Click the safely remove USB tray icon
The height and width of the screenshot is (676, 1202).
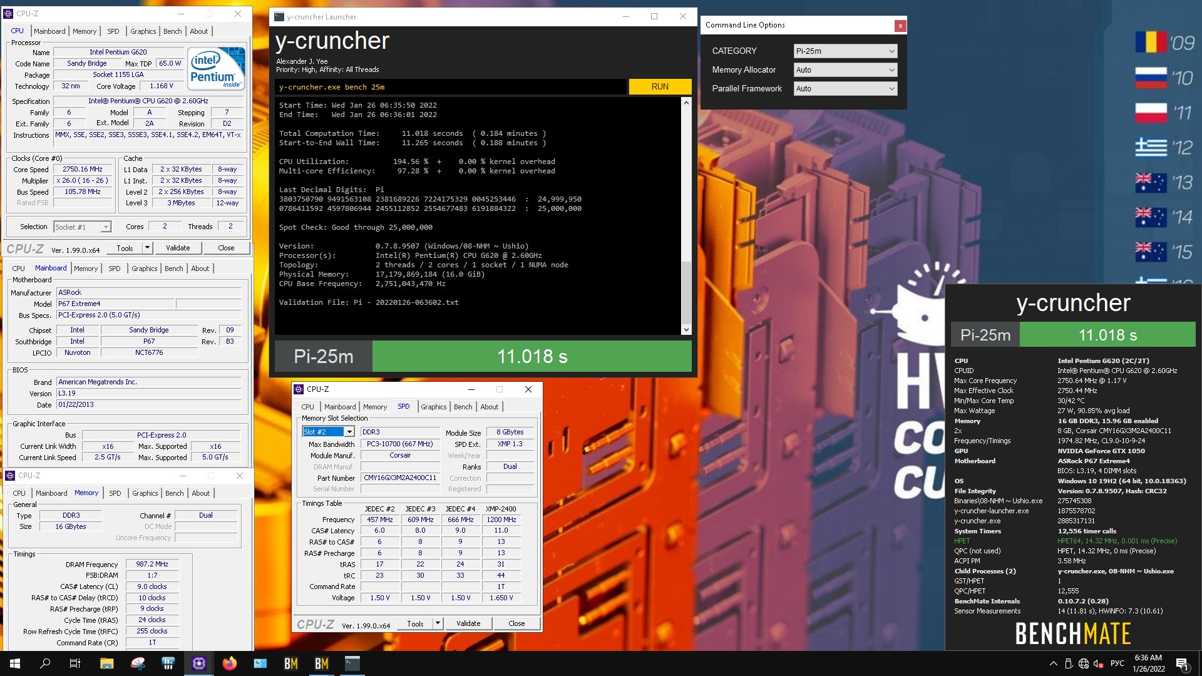(x=1068, y=663)
